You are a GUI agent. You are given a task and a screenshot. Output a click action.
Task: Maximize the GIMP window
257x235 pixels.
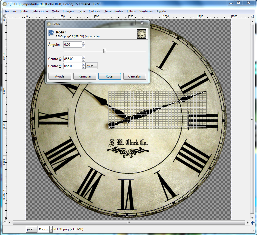tap(238, 3)
